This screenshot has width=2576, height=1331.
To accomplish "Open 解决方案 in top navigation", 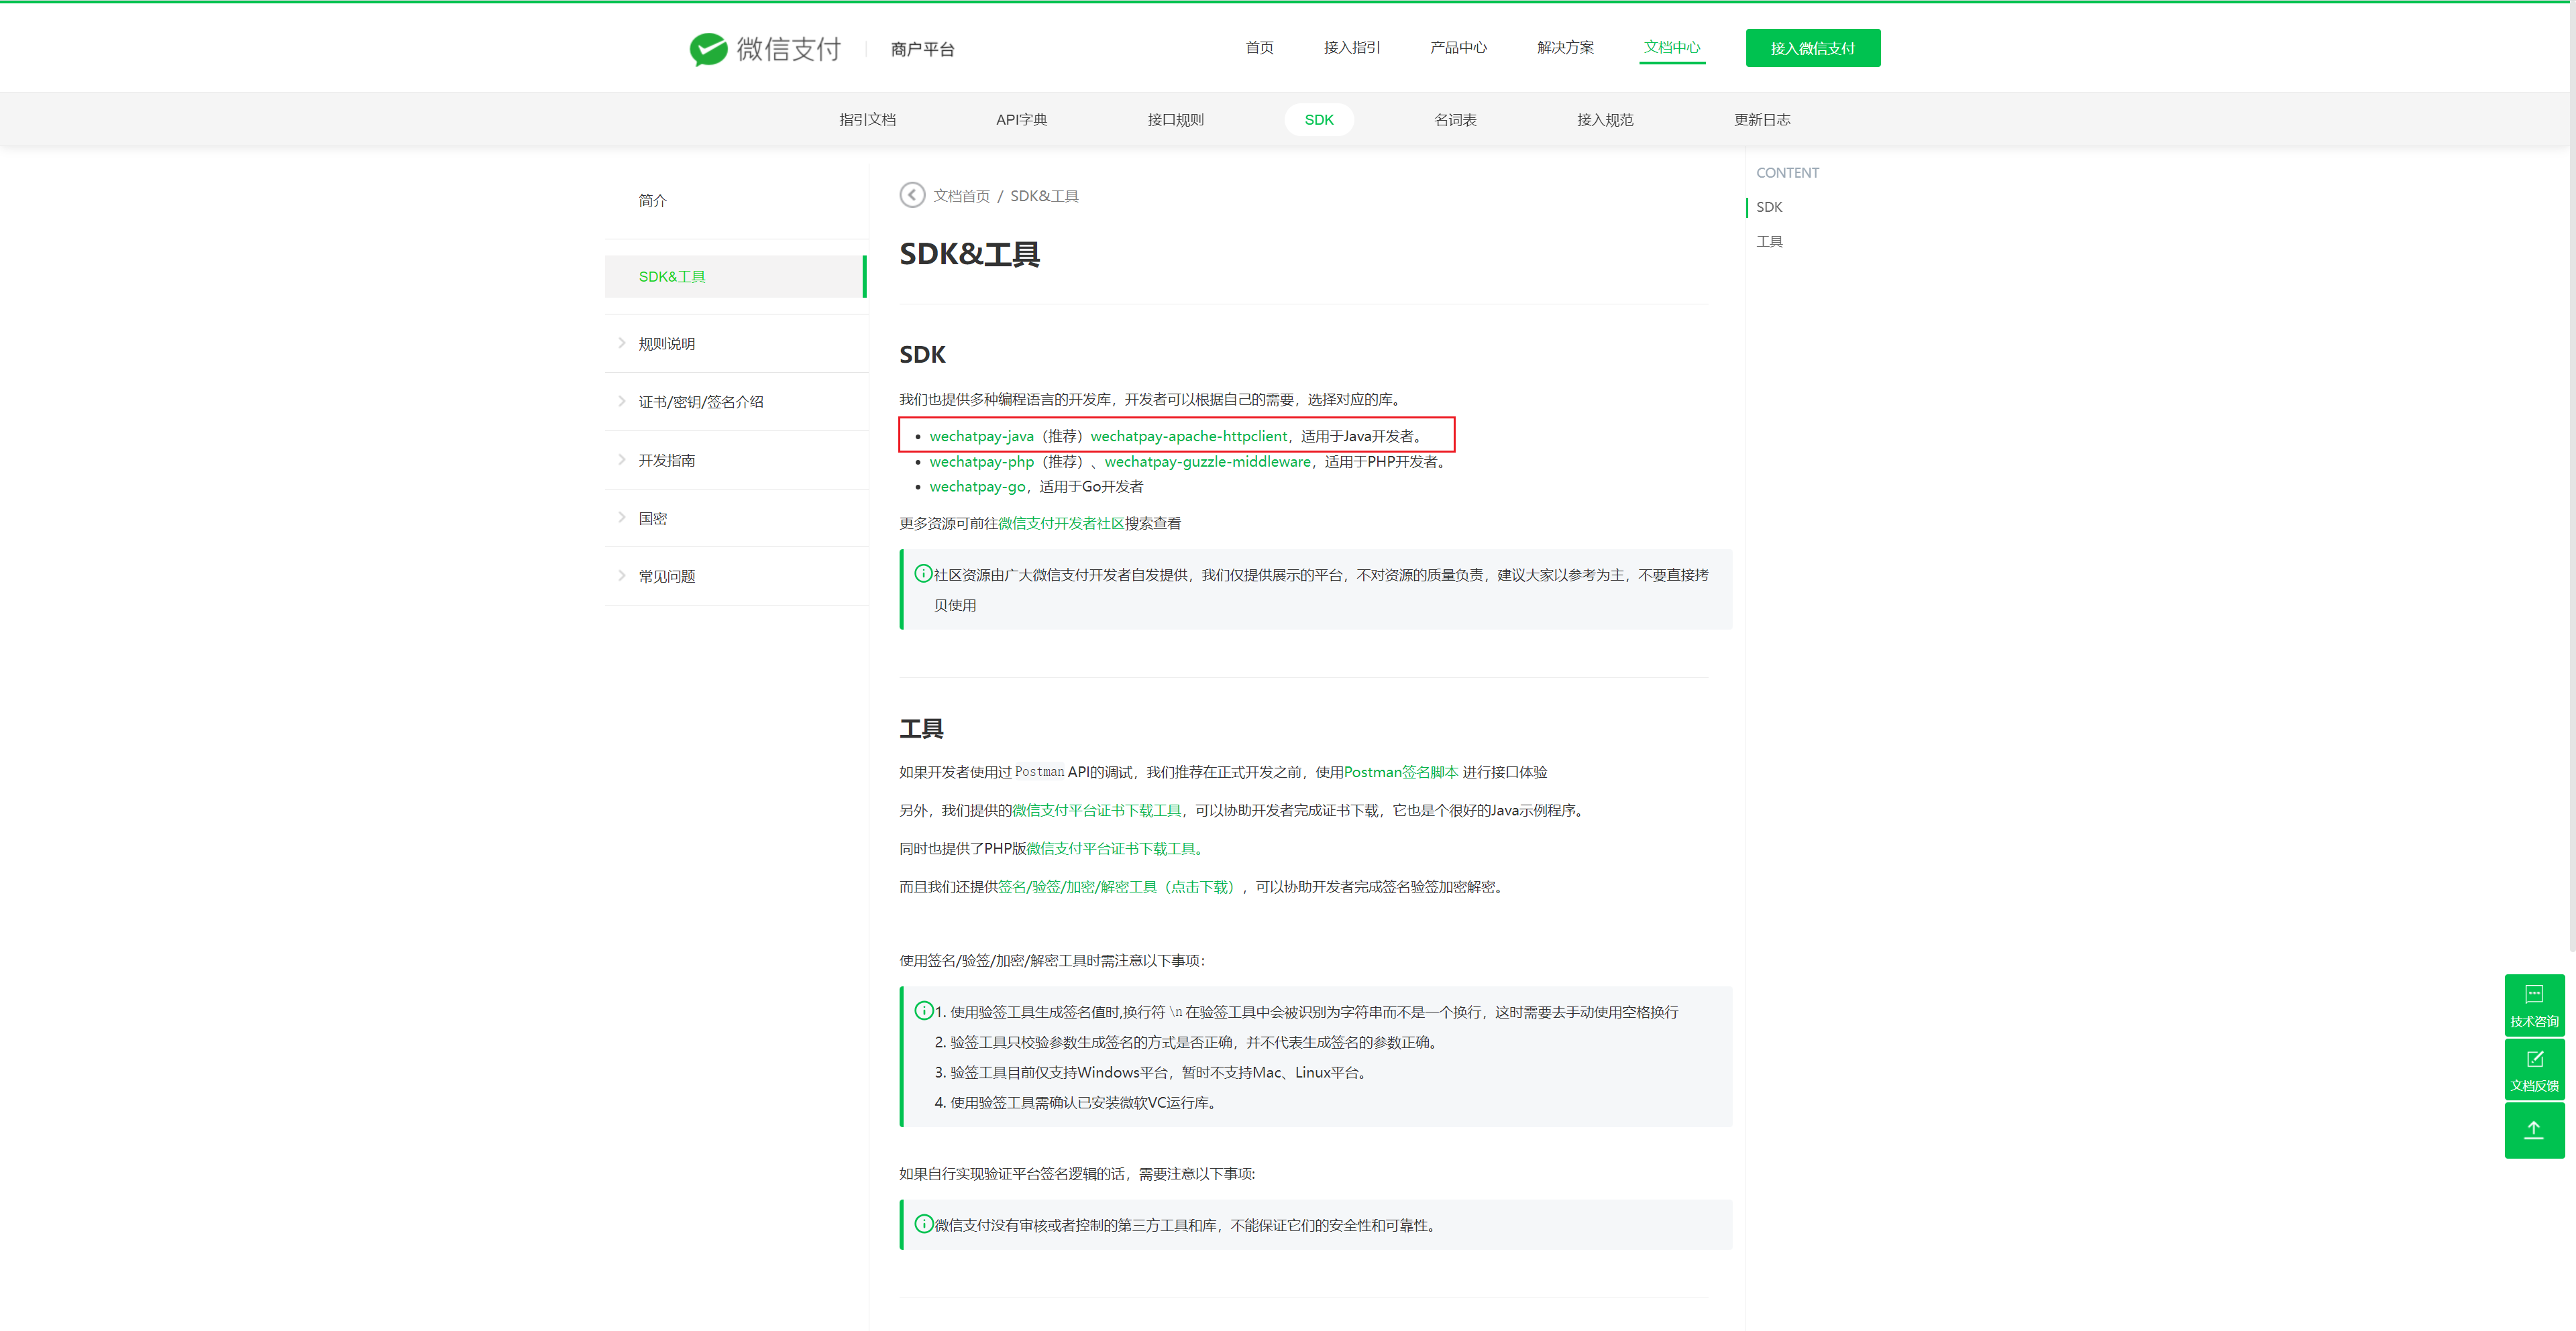I will 1565,47.
